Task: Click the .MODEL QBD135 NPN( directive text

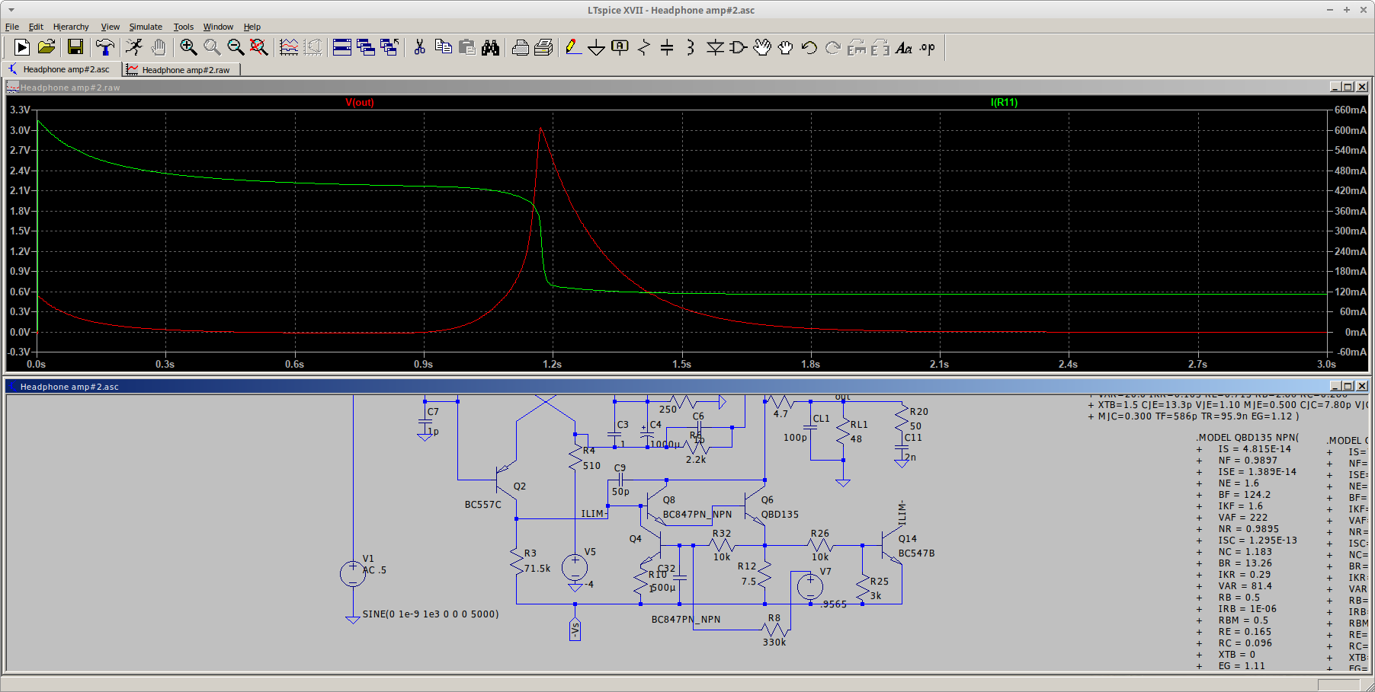Action: click(1248, 437)
